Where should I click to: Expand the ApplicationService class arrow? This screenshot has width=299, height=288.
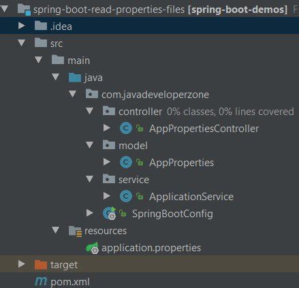point(107,196)
